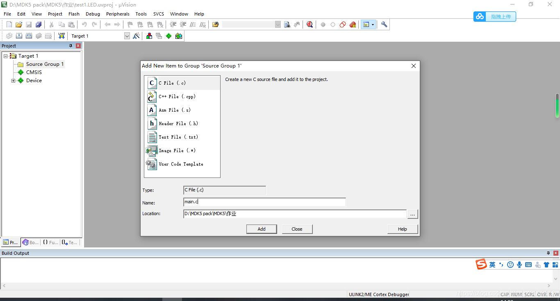The width and height of the screenshot is (560, 301).
Task: Toggle Sogou punctuation mode
Action: pos(501,265)
